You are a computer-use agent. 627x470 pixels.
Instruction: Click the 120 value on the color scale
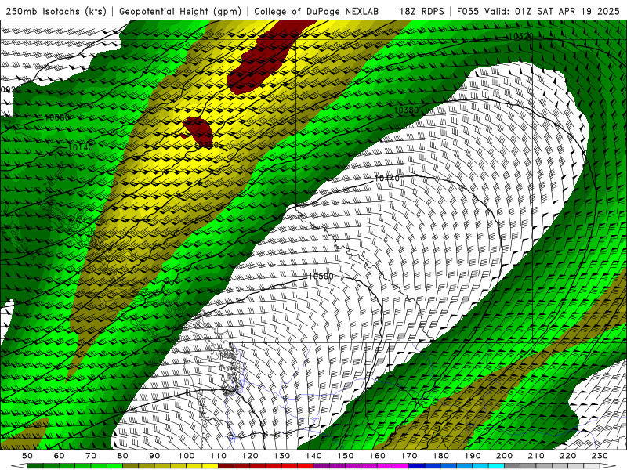point(250,456)
